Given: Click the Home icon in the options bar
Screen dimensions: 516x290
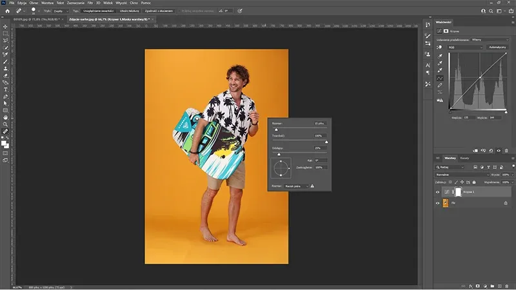Looking at the screenshot, I should click(7, 11).
